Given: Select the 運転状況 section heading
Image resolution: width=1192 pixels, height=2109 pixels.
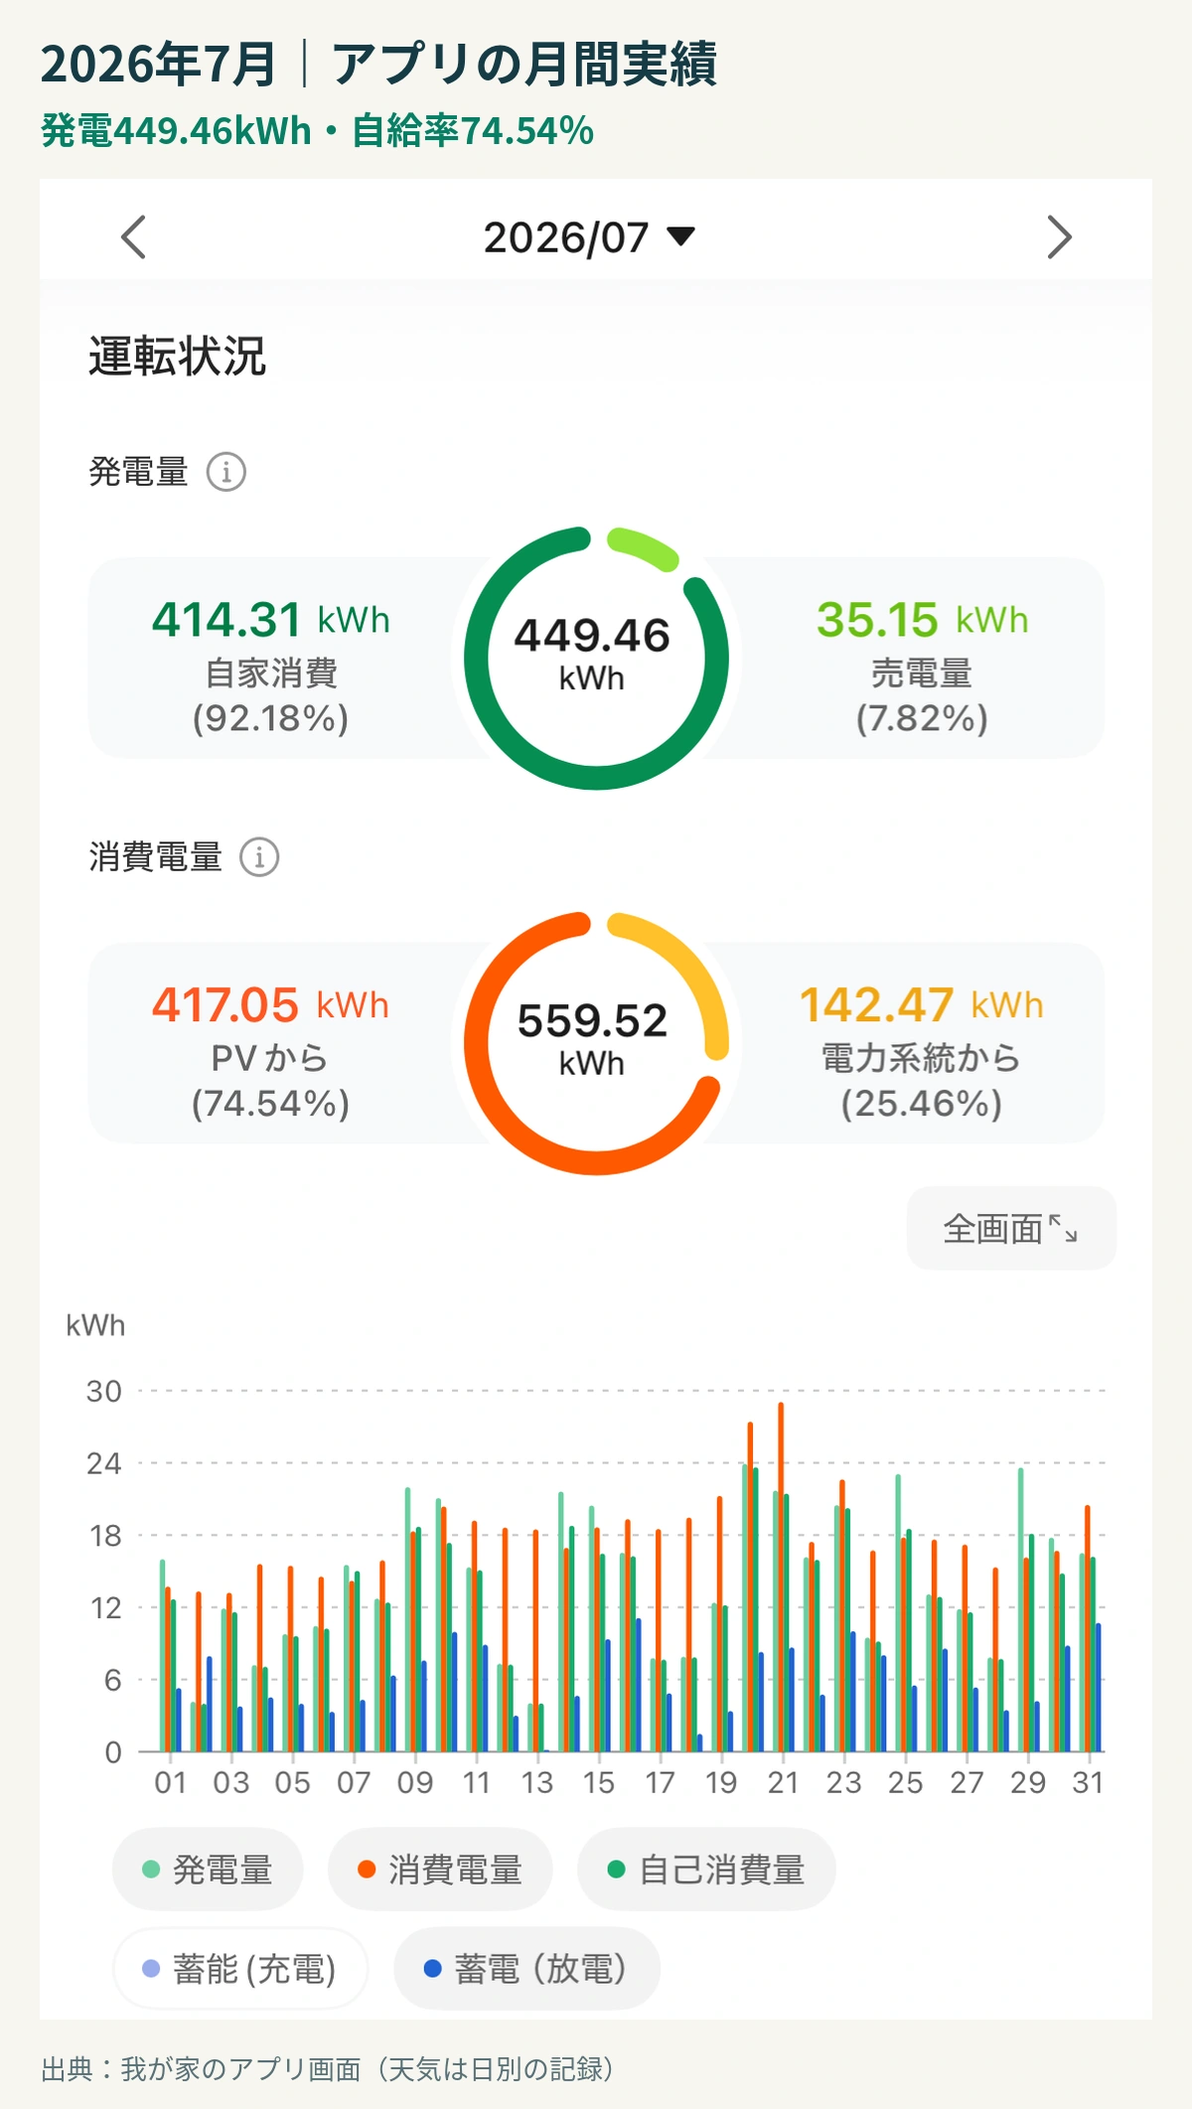Looking at the screenshot, I should [x=177, y=357].
